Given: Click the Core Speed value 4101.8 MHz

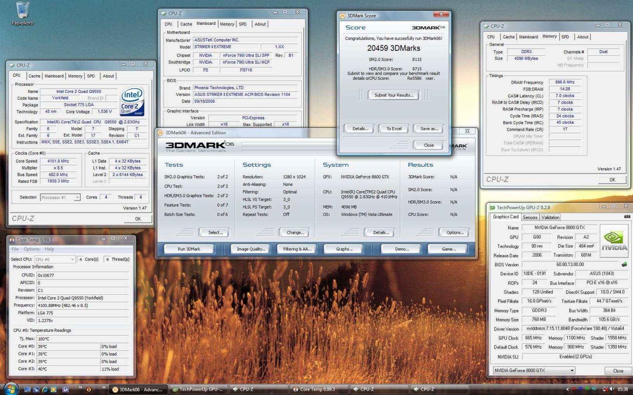Looking at the screenshot, I should coord(58,161).
